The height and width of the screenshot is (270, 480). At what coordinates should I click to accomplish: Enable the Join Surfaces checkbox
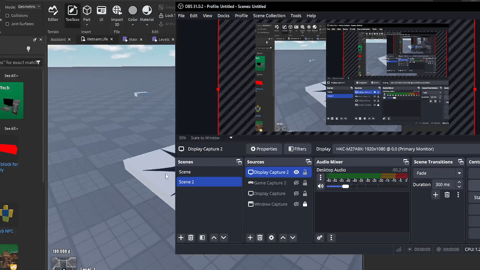pos(7,24)
